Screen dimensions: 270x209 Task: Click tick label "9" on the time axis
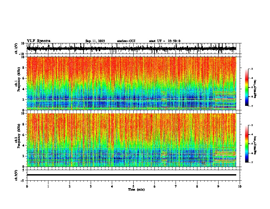(x=218, y=186)
